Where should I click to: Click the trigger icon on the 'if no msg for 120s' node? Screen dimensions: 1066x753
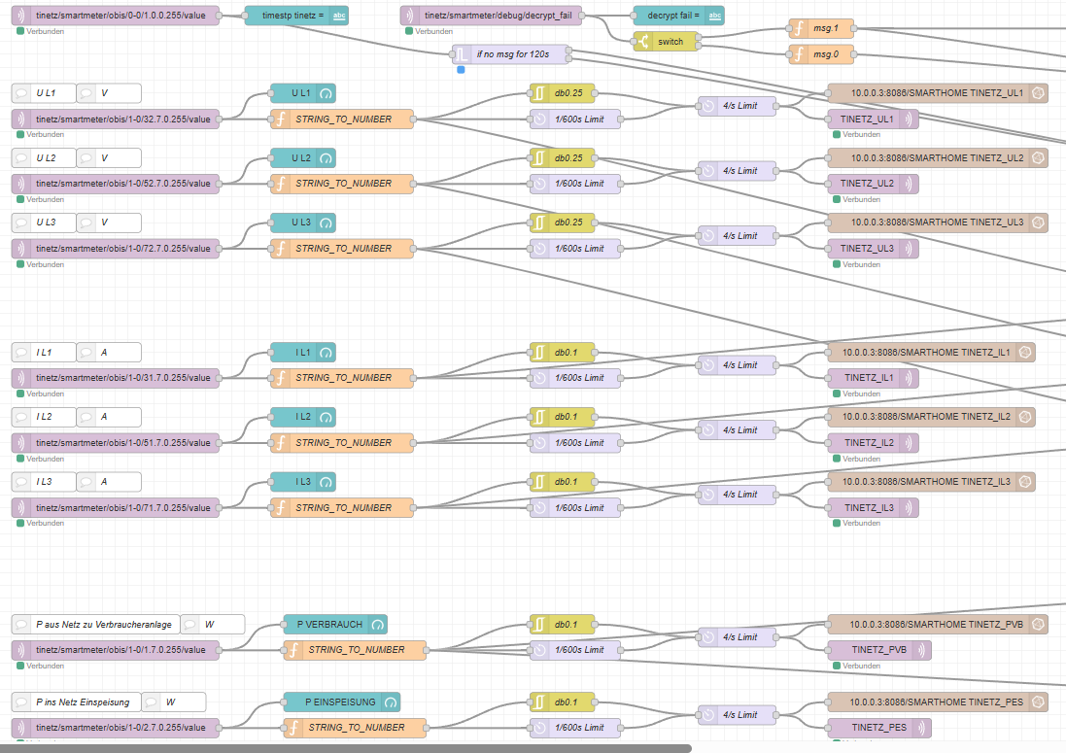(x=463, y=54)
